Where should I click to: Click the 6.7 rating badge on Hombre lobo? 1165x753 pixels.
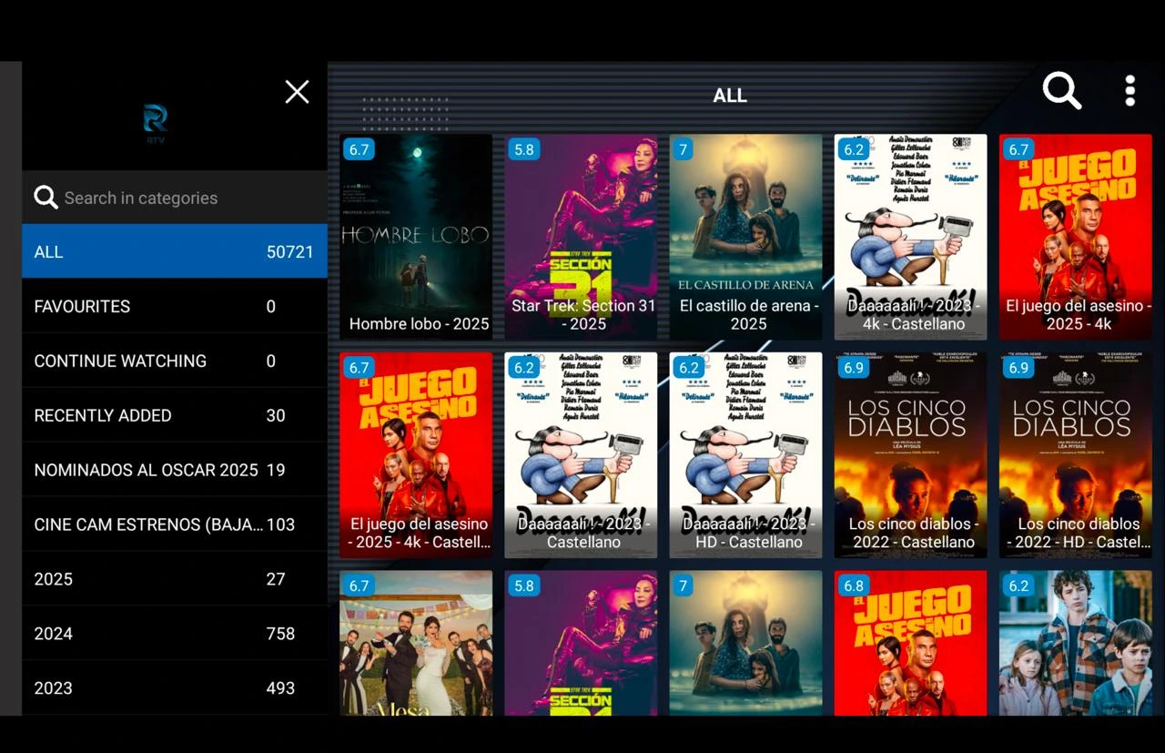(x=359, y=149)
